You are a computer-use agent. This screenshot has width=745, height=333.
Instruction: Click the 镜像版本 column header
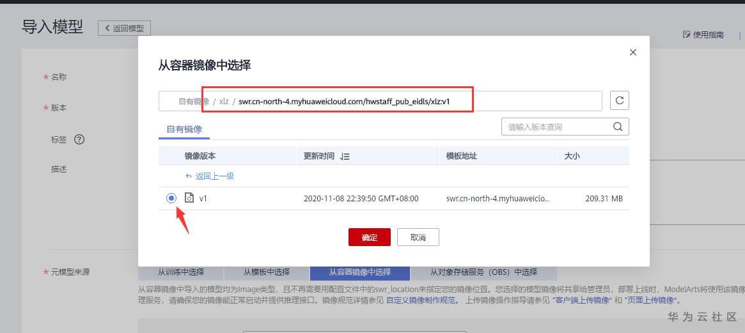coord(200,156)
